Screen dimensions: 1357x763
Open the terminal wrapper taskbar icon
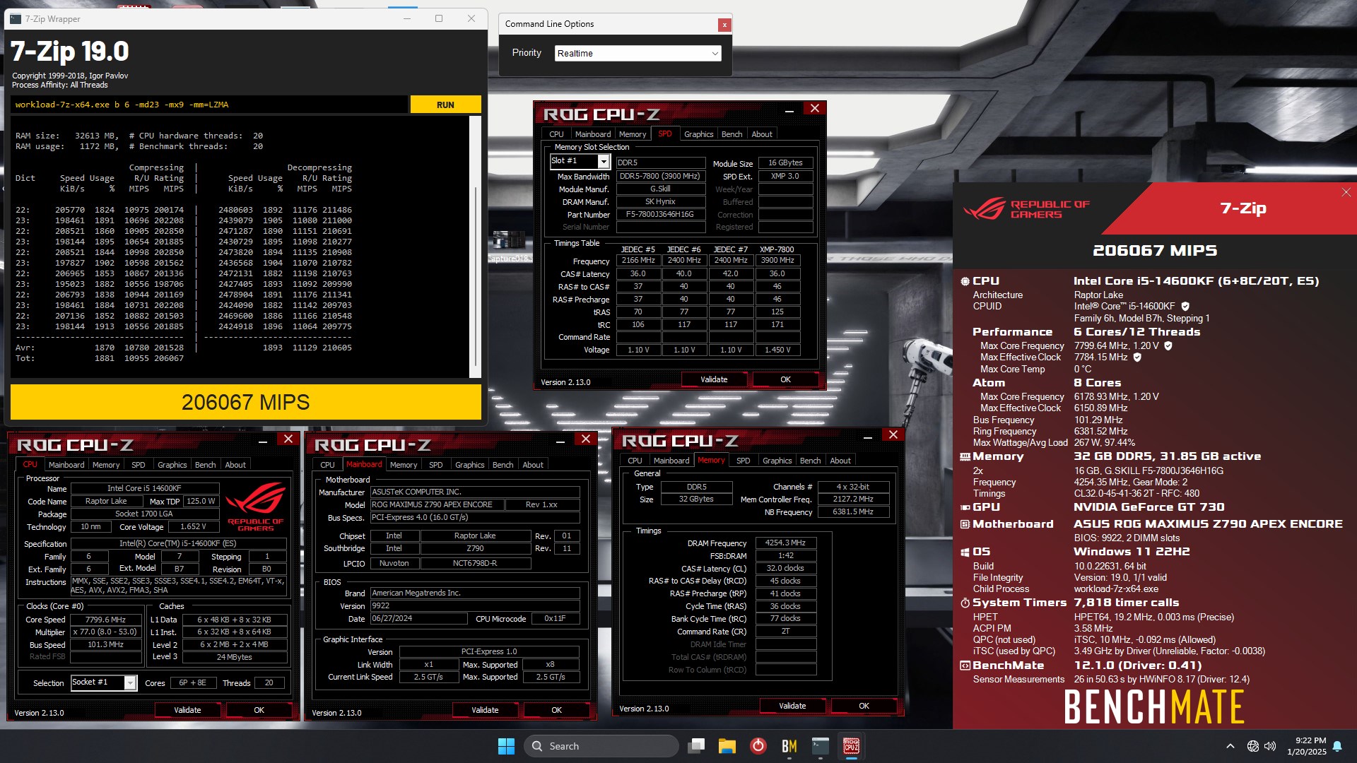click(x=820, y=746)
